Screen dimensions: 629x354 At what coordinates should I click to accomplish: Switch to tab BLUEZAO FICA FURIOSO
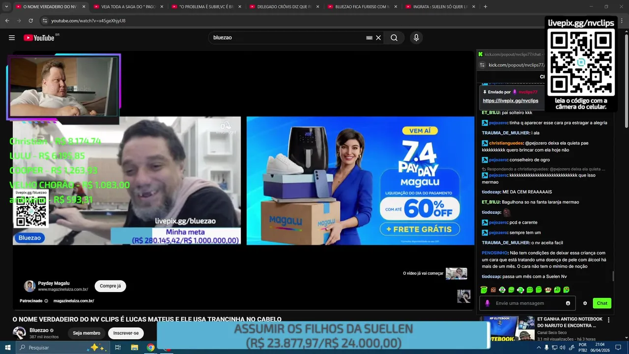pos(362,7)
